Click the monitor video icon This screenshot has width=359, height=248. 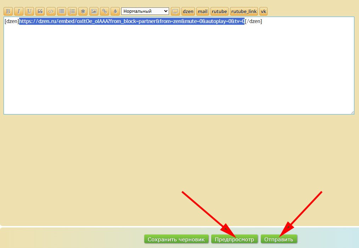[175, 11]
